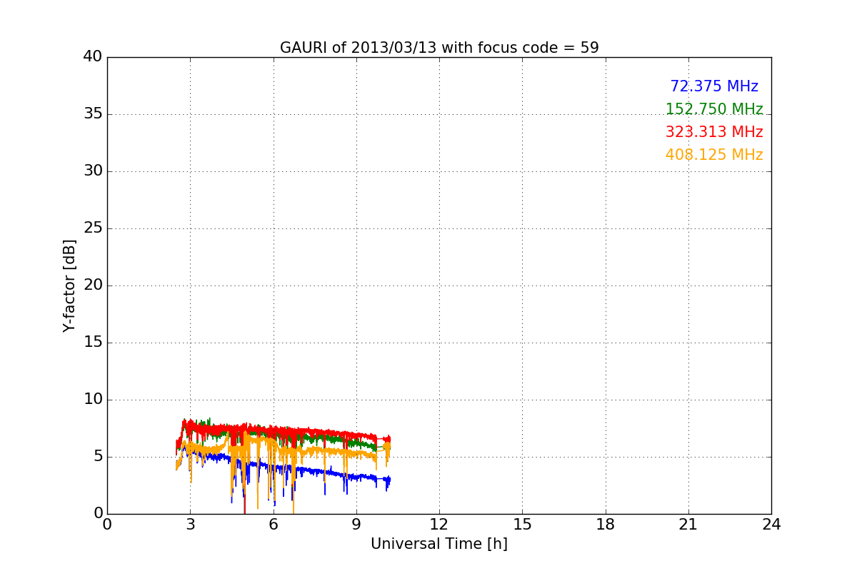Click the plot title 'GAURI of 2013/03/13 with focus code = 59'
The width and height of the screenshot is (857, 571).
coord(439,48)
